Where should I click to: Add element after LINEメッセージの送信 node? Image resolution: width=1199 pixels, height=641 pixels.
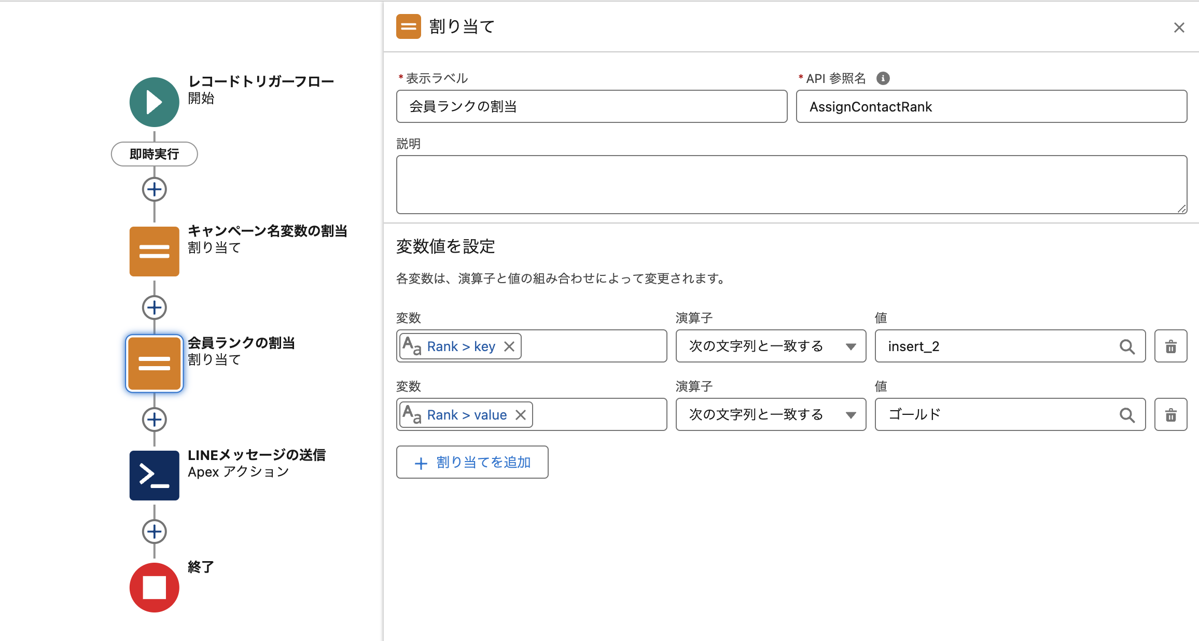pos(154,532)
